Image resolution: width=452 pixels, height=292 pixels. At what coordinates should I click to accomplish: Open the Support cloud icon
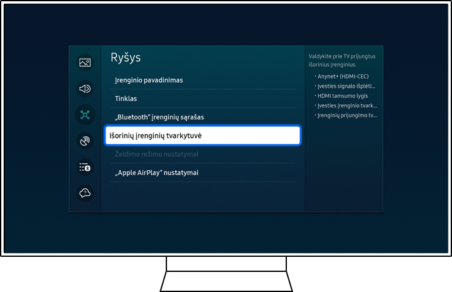coord(85,193)
